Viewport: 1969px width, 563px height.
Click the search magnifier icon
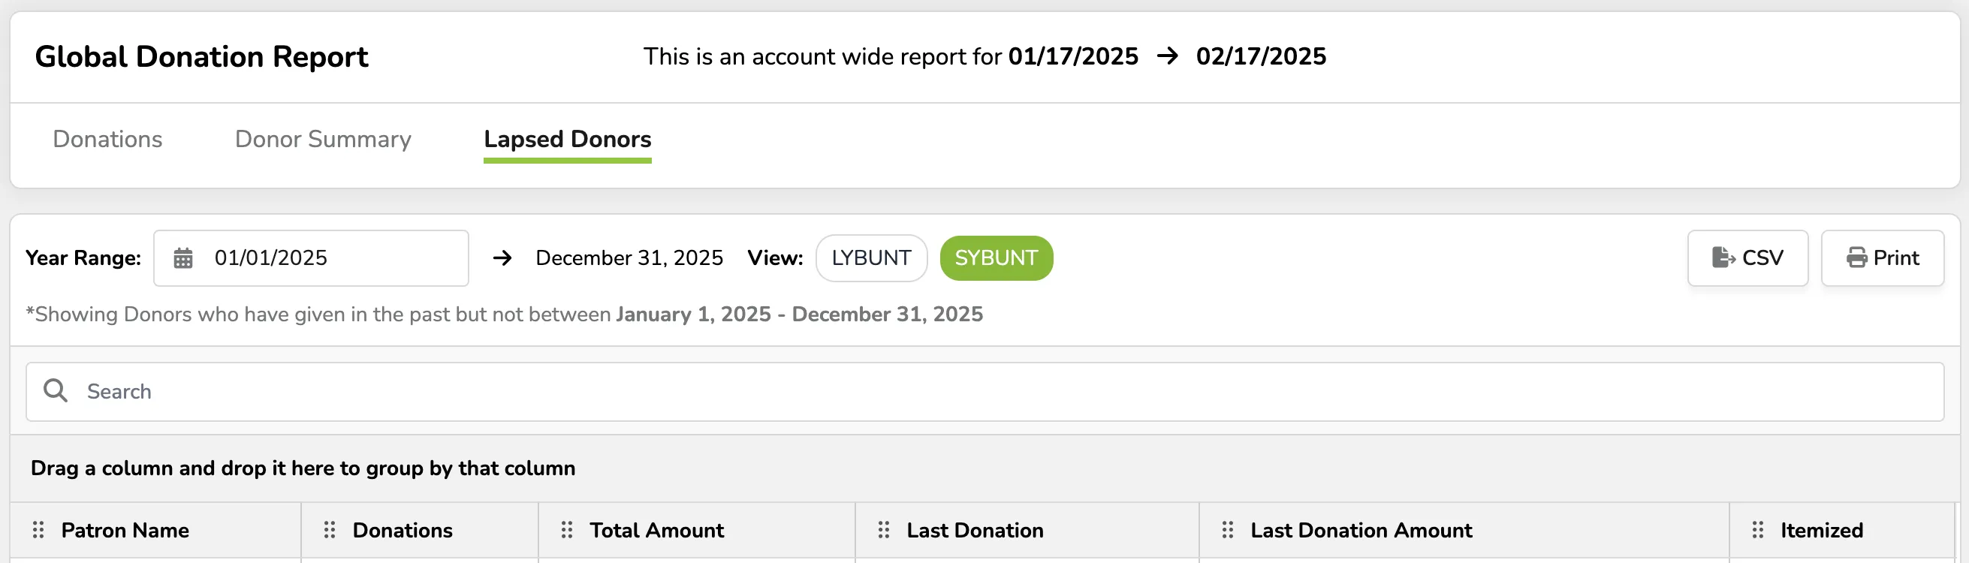point(55,390)
